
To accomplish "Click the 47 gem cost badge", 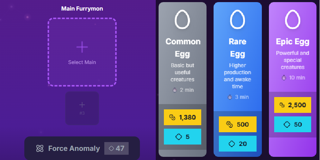I will 116,148.
